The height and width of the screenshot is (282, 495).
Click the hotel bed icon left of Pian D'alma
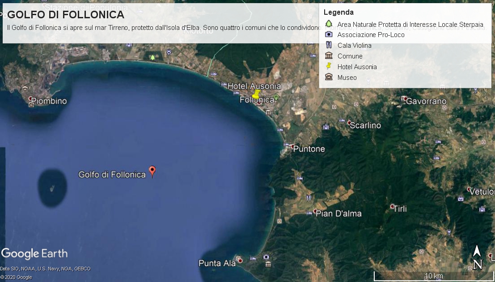coord(309,213)
